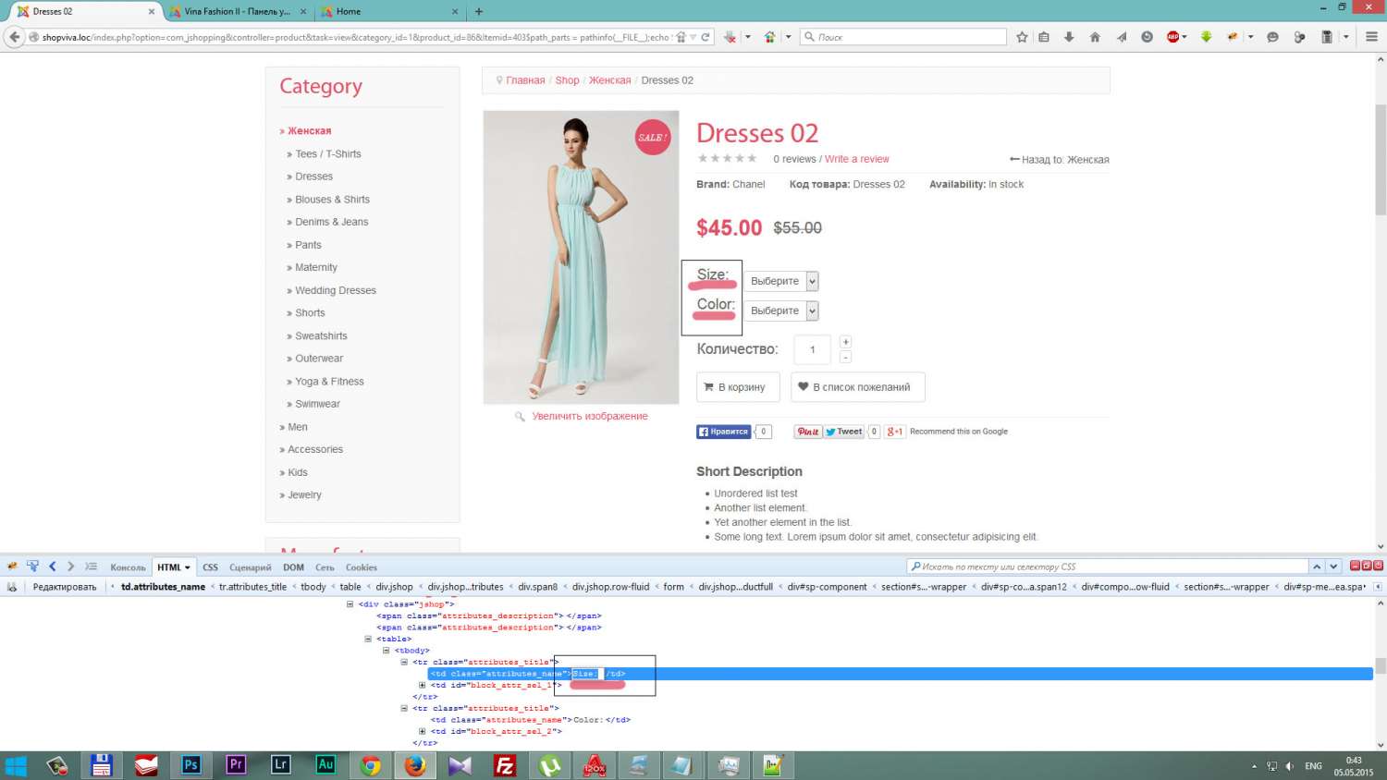This screenshot has height=780, width=1387.
Task: Open the Vina Fashion II browser tab
Action: pyautogui.click(x=238, y=12)
